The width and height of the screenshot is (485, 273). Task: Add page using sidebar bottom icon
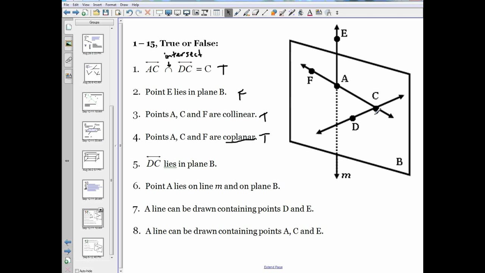tap(67, 260)
